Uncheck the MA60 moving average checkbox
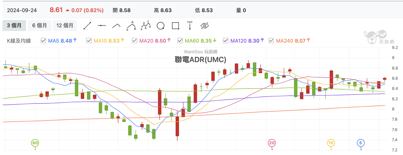 tap(180, 41)
